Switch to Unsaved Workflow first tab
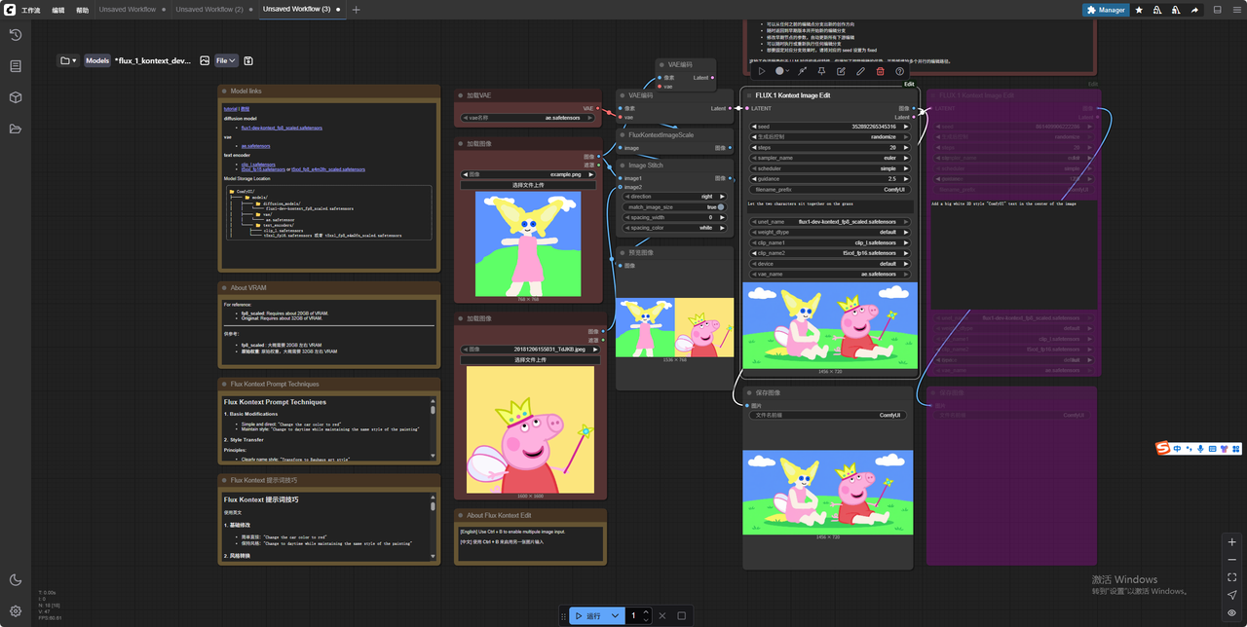This screenshot has height=627, width=1247. tap(127, 10)
